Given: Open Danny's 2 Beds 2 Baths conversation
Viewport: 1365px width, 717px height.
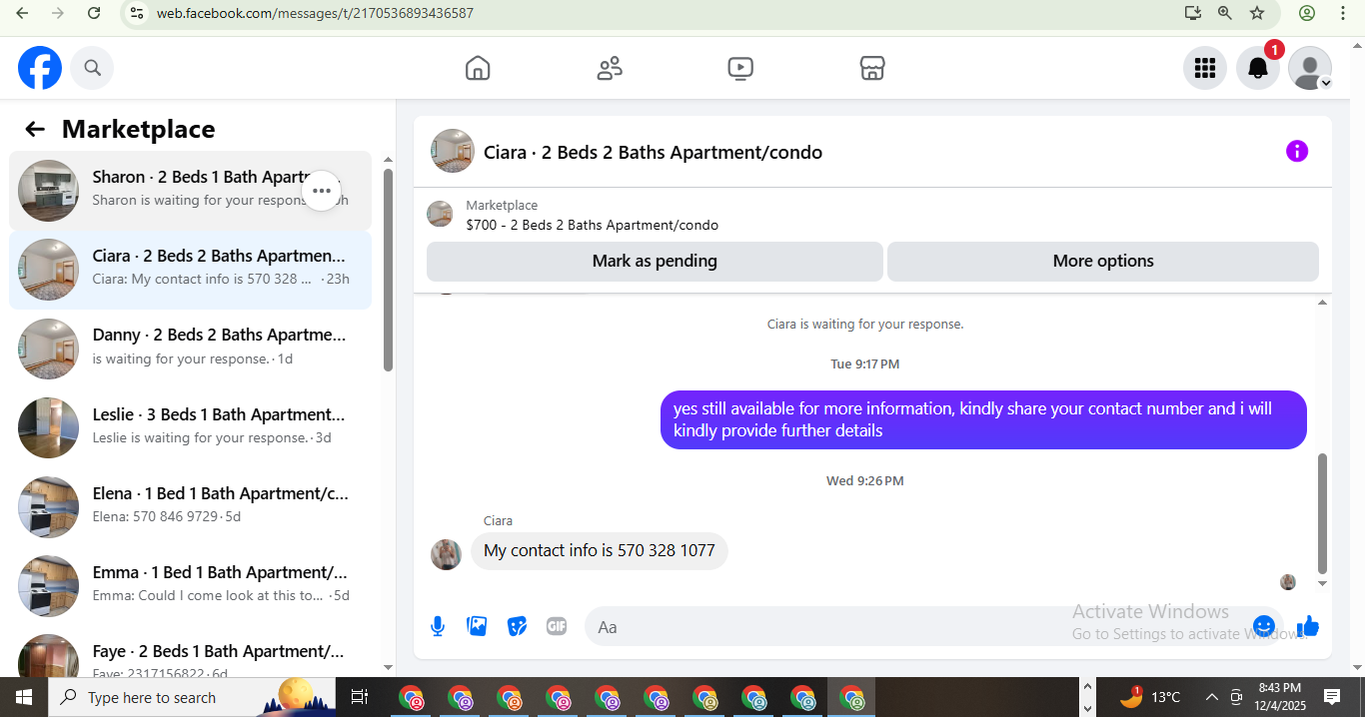Looking at the screenshot, I should (190, 349).
